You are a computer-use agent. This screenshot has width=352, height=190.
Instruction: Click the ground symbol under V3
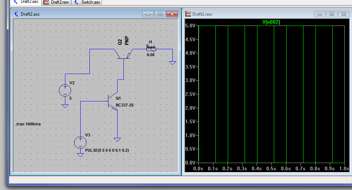80,155
